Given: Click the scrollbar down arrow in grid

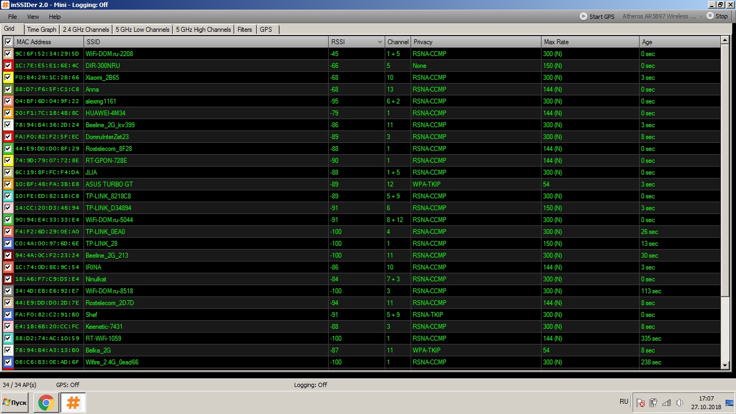Looking at the screenshot, I should pos(725,365).
